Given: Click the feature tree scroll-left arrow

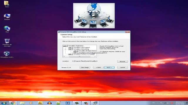Looking at the screenshot, I should [x=64, y=56].
